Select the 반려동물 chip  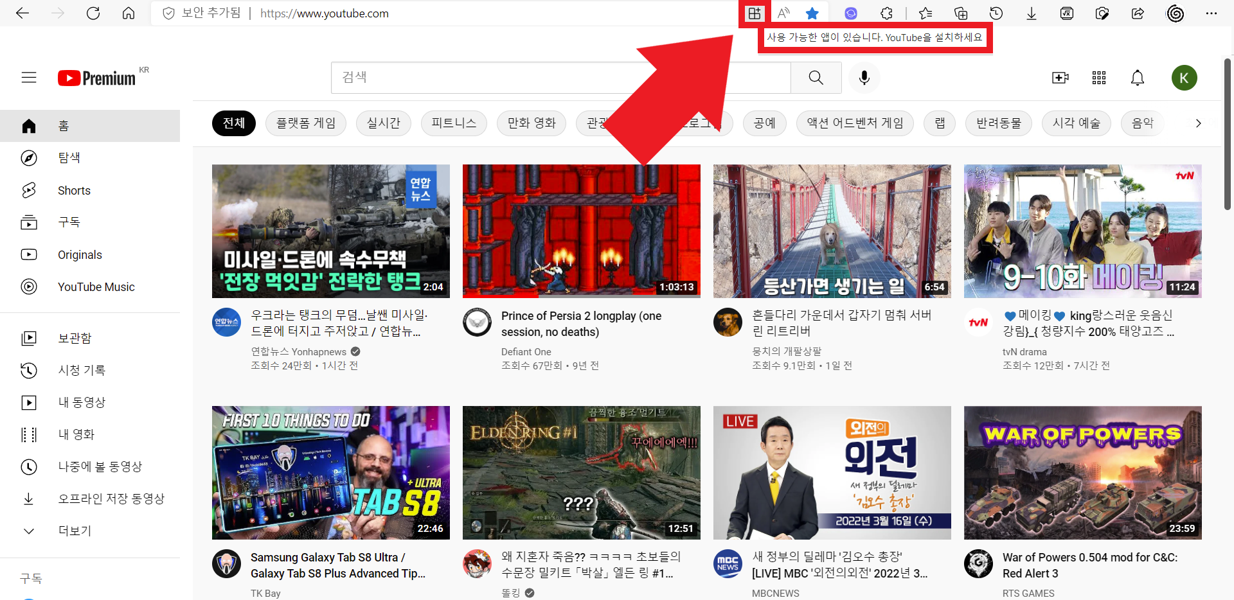click(x=999, y=123)
